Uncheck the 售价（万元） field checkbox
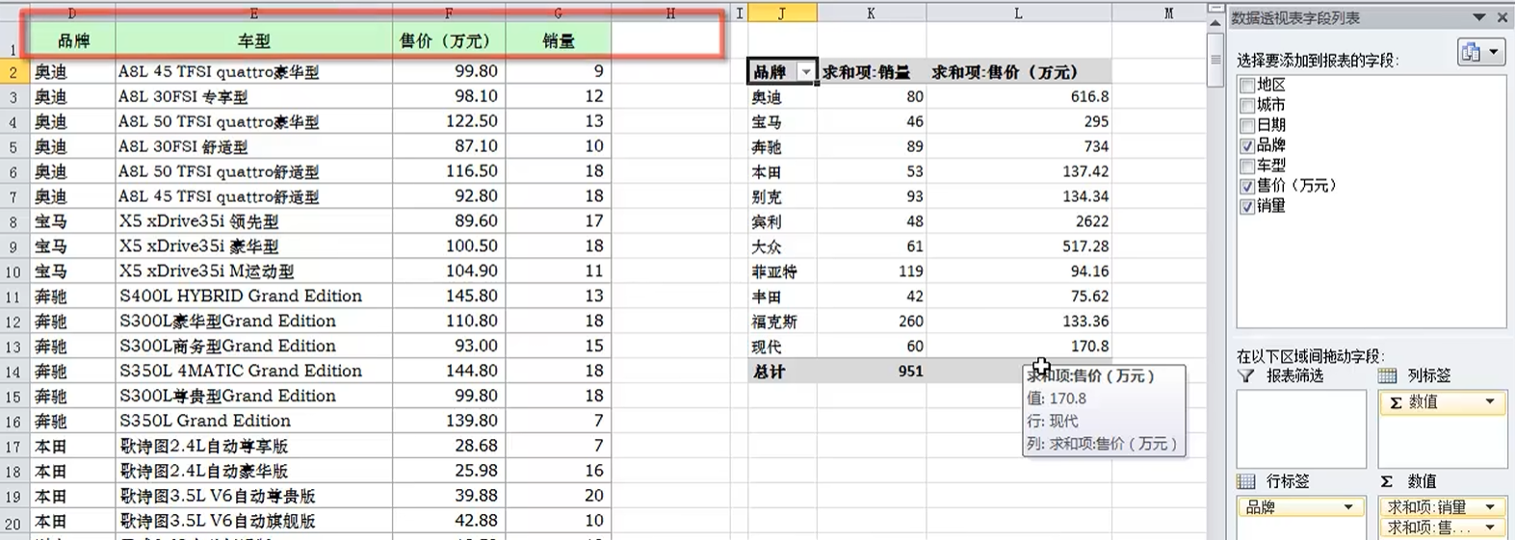1515x540 pixels. pos(1247,187)
